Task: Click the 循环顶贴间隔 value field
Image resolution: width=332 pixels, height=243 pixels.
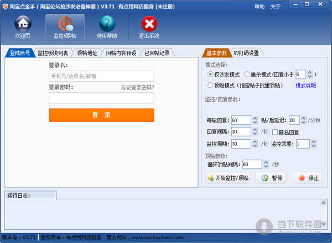Action: pos(252,164)
